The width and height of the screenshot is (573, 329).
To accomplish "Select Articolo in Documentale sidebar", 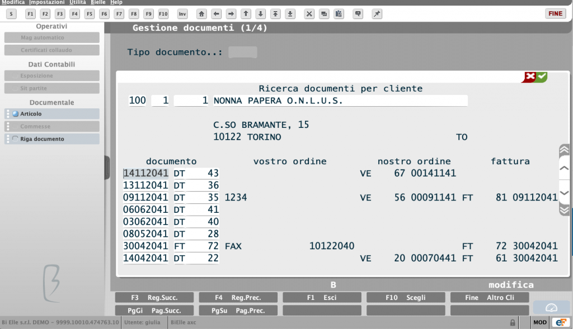I will click(52, 114).
